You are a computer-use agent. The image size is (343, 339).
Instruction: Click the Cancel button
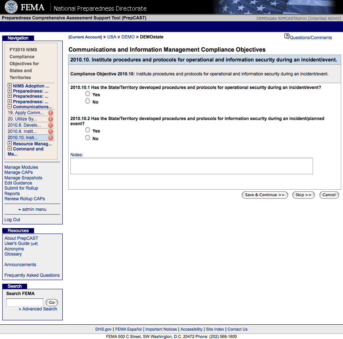(x=329, y=195)
